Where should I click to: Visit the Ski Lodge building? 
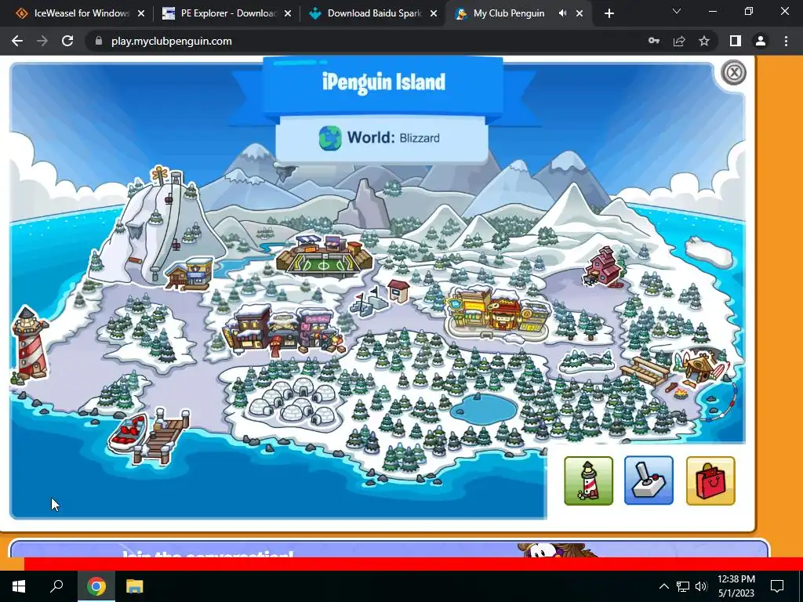click(191, 274)
